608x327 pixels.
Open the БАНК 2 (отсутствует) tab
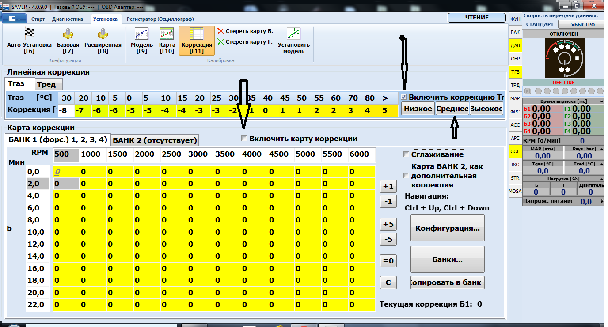(x=154, y=140)
